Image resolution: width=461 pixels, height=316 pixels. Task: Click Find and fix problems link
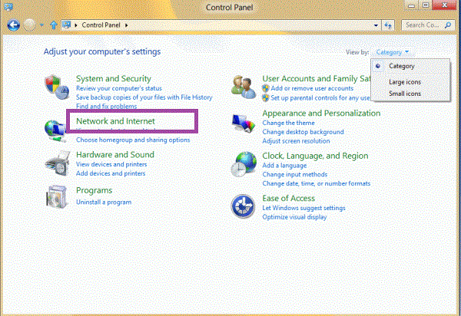[107, 106]
